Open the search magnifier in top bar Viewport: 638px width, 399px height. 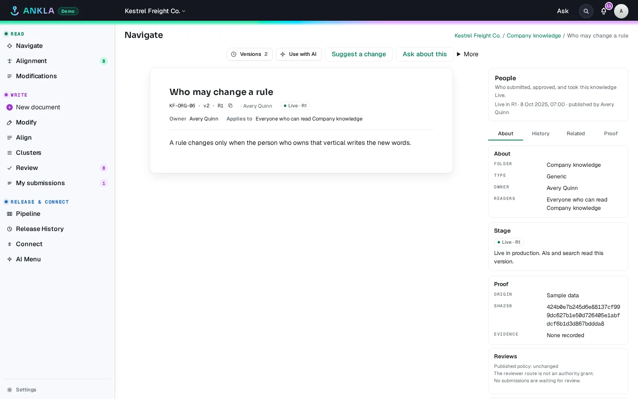pyautogui.click(x=586, y=11)
